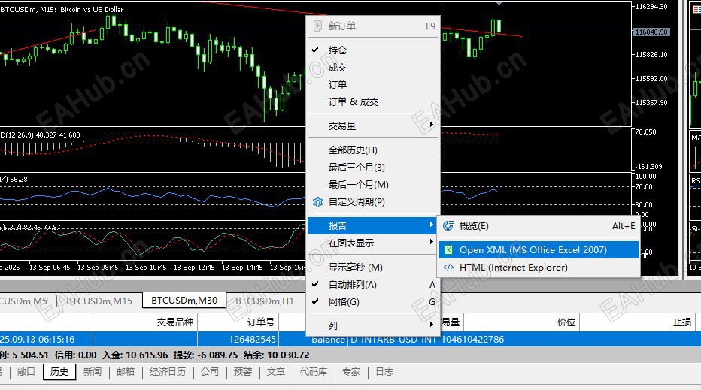Click the 订单号 column header
Viewport: 701px width, 390px height.
click(x=238, y=322)
